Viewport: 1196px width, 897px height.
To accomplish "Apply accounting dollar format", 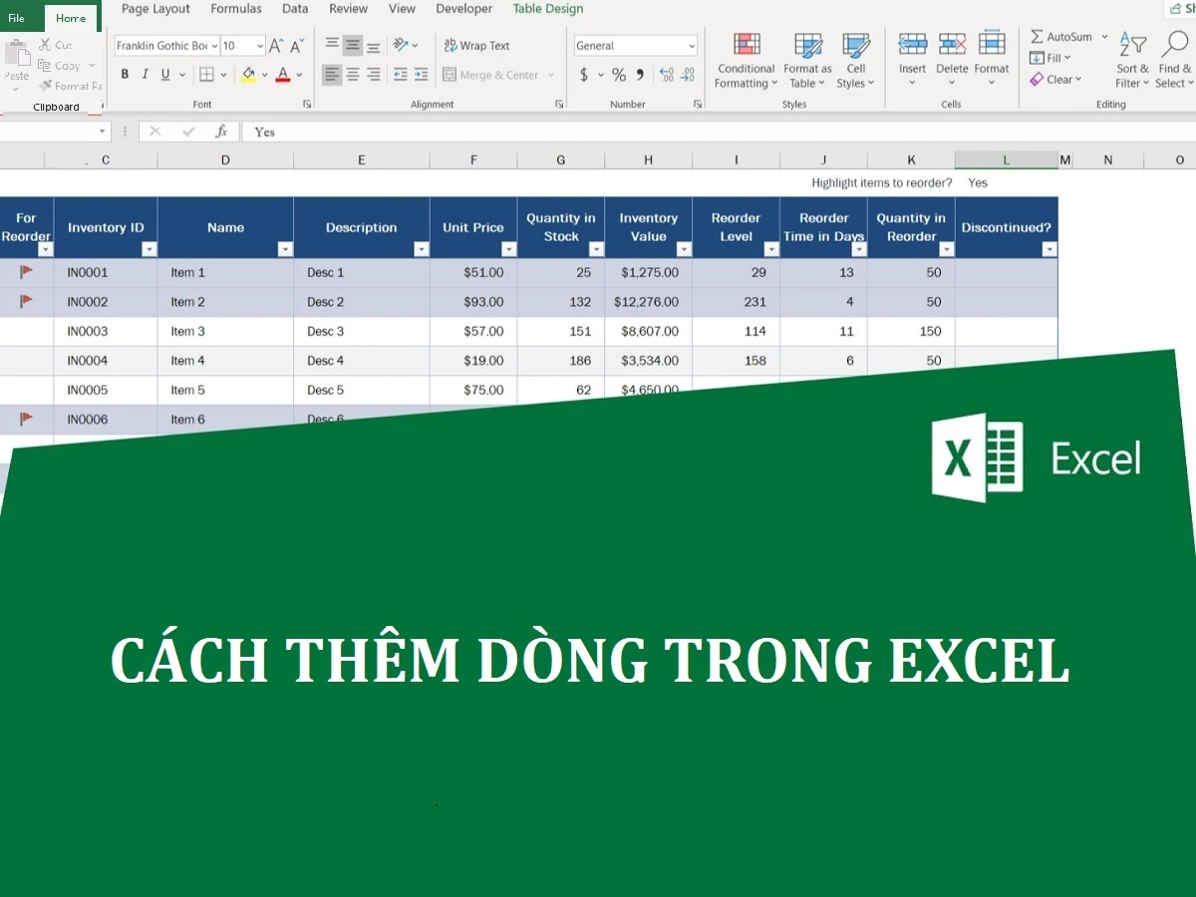I will (x=584, y=75).
